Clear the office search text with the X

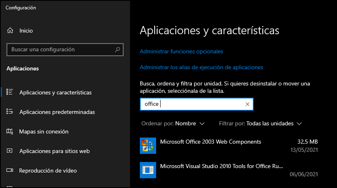(x=248, y=104)
